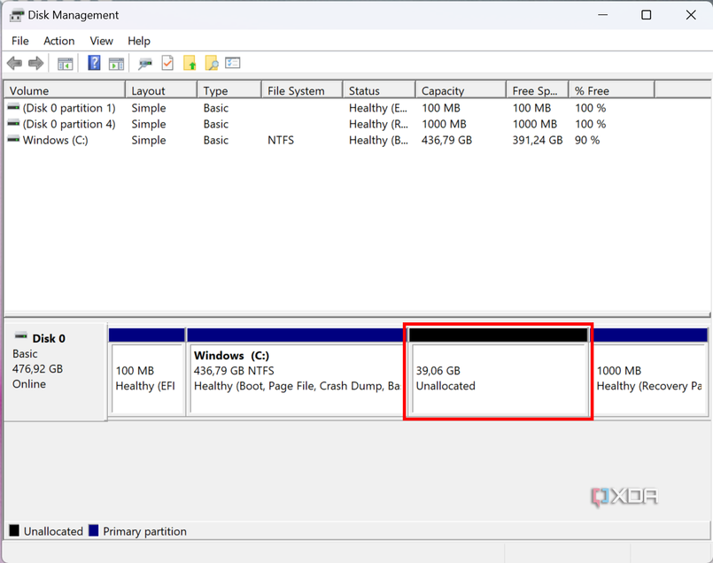The width and height of the screenshot is (713, 563).
Task: Sort by the Layout column header
Action: [161, 90]
